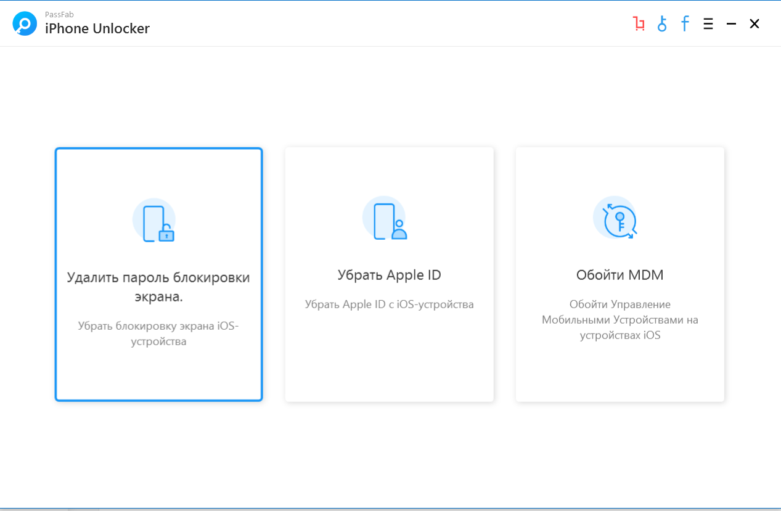
Task: Minimize the iPhone Unlocker window
Action: pos(732,24)
